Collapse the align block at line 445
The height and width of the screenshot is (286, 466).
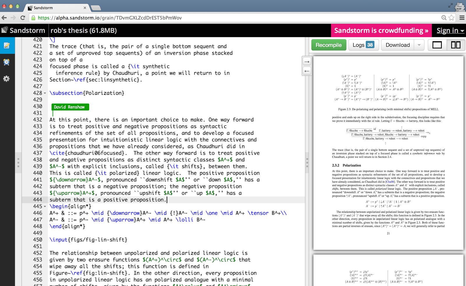[45, 207]
